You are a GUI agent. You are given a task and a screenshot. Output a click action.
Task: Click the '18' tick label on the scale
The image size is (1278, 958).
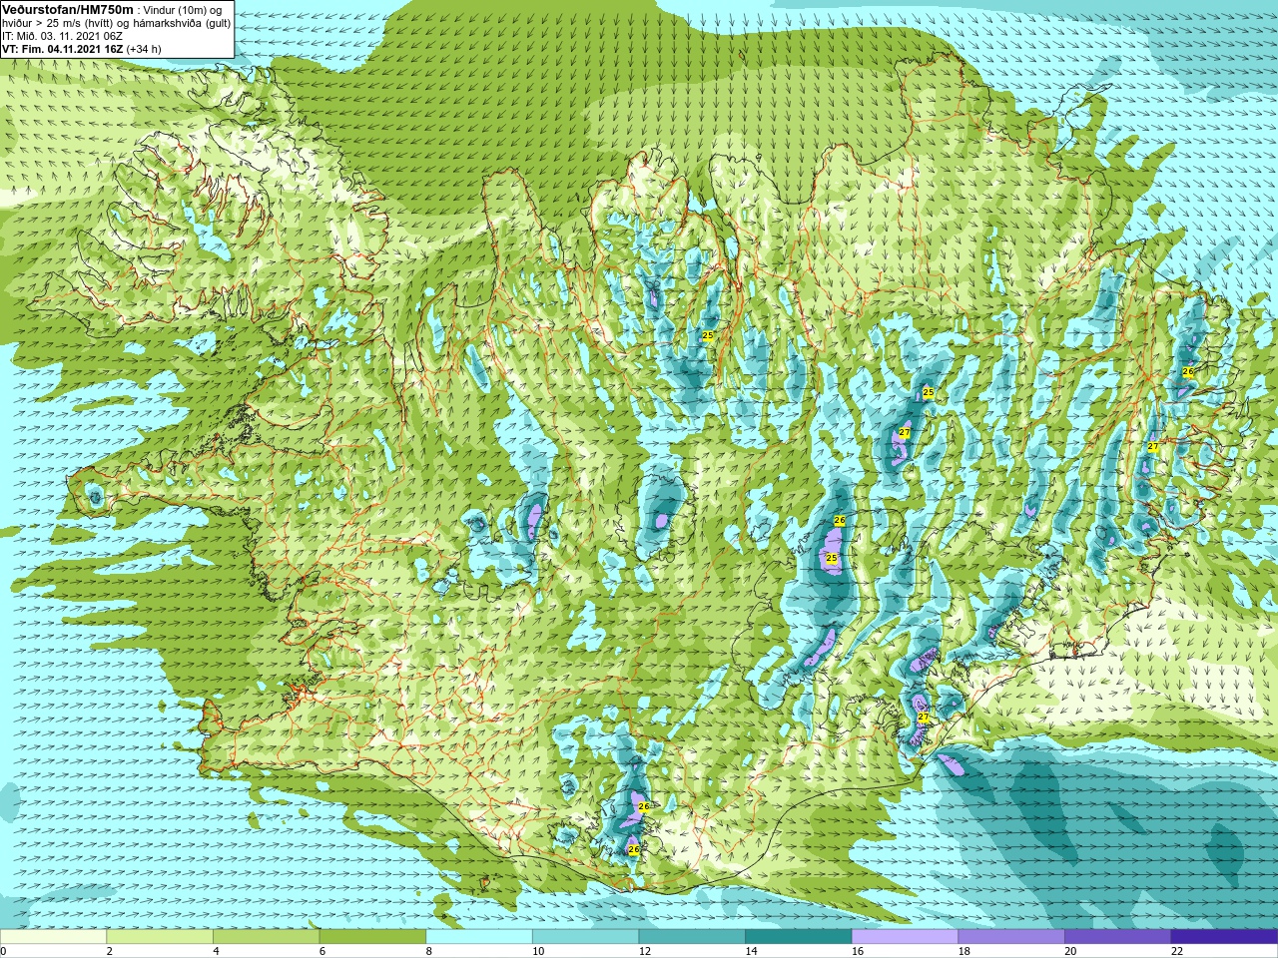(964, 951)
